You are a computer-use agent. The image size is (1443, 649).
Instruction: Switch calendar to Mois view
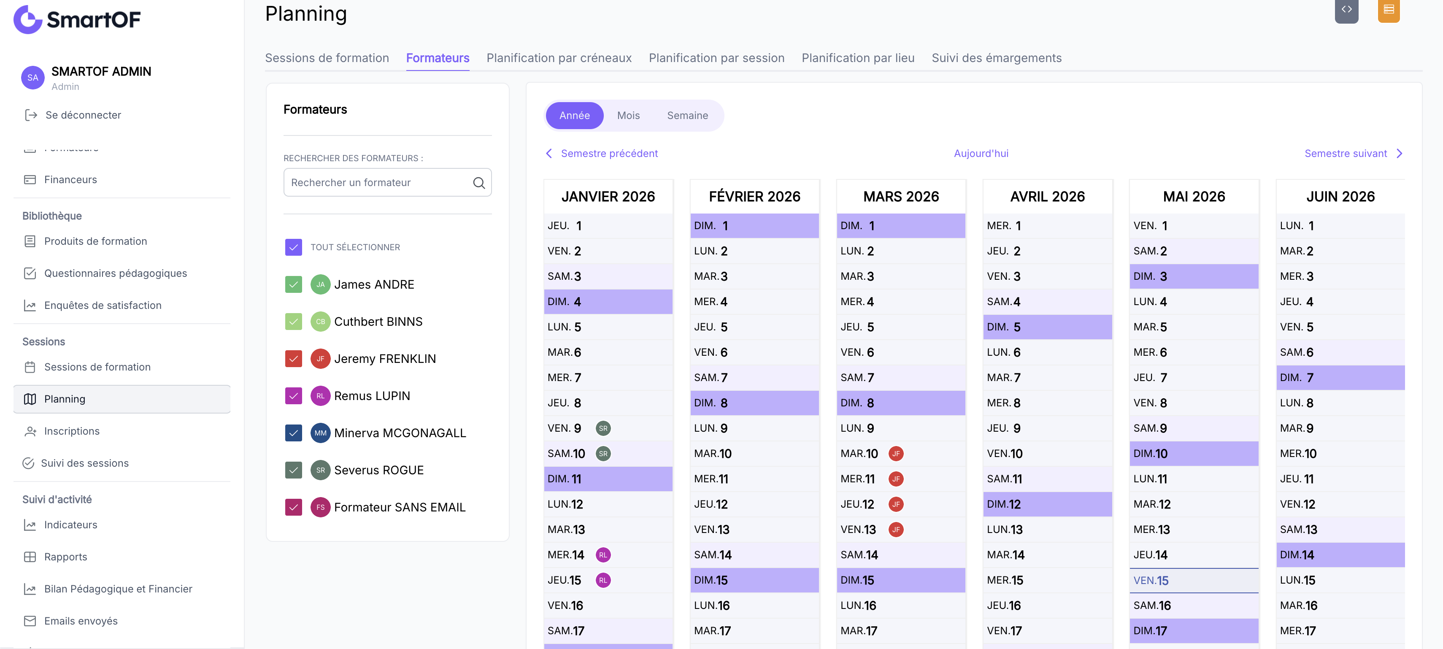tap(628, 116)
